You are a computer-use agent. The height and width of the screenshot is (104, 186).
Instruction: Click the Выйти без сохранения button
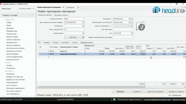156,92
